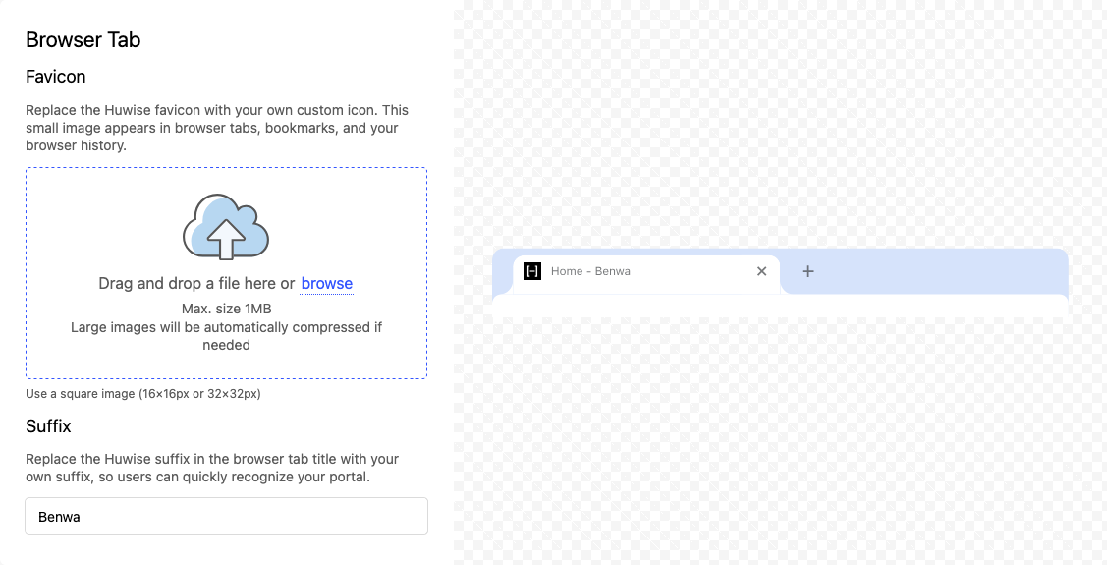Click the browse link to pick a file
The width and height of the screenshot is (1107, 565).
[326, 284]
